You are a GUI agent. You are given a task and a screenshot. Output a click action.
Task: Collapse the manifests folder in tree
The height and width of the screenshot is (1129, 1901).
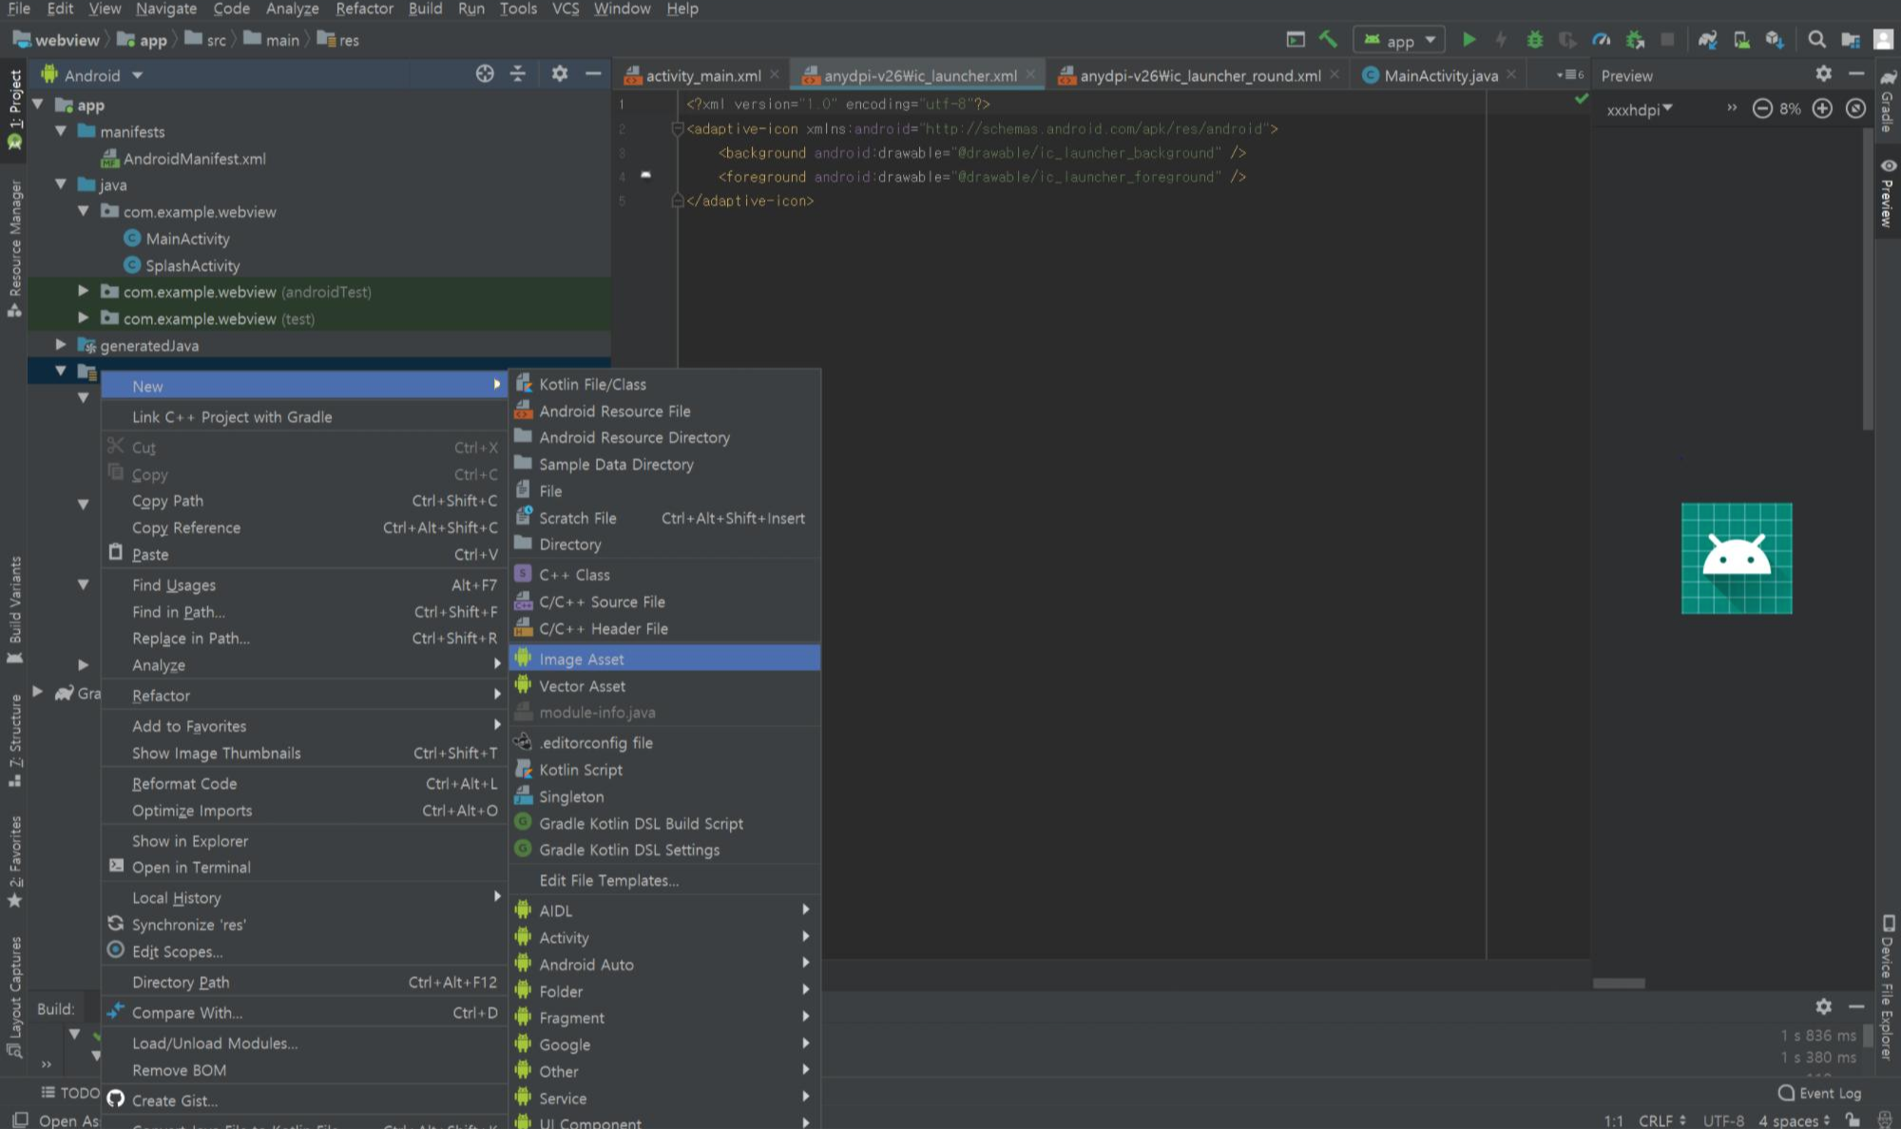coord(61,131)
